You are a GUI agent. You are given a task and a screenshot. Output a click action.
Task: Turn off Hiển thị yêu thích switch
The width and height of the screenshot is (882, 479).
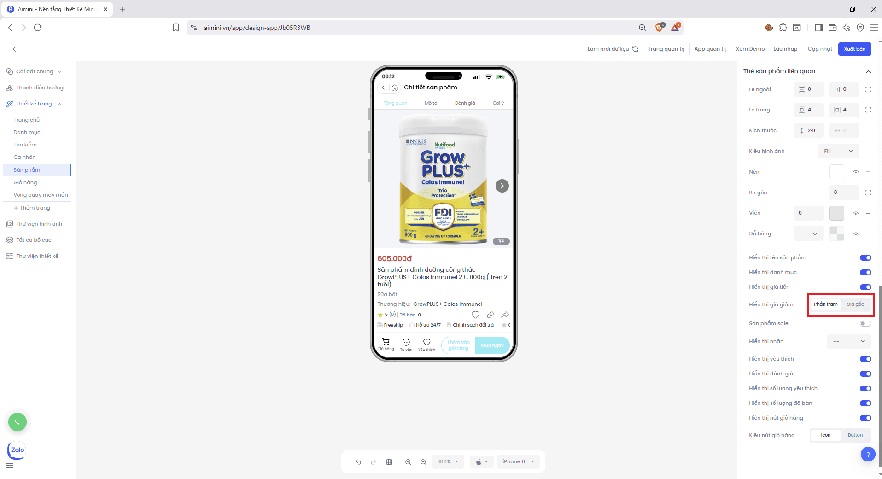(x=865, y=359)
